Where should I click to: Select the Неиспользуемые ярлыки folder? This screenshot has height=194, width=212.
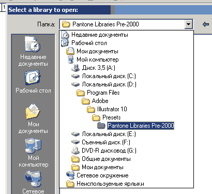(x=126, y=184)
